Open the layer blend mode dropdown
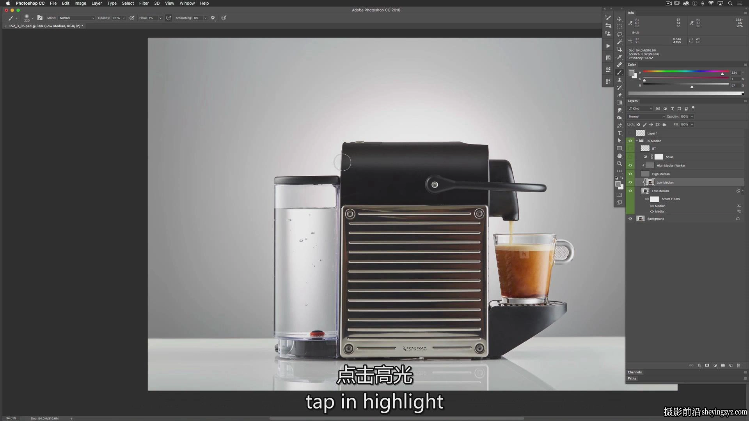The height and width of the screenshot is (421, 749). point(646,117)
